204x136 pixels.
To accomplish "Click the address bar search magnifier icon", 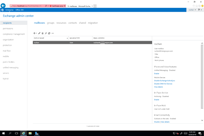I will 46,6.
